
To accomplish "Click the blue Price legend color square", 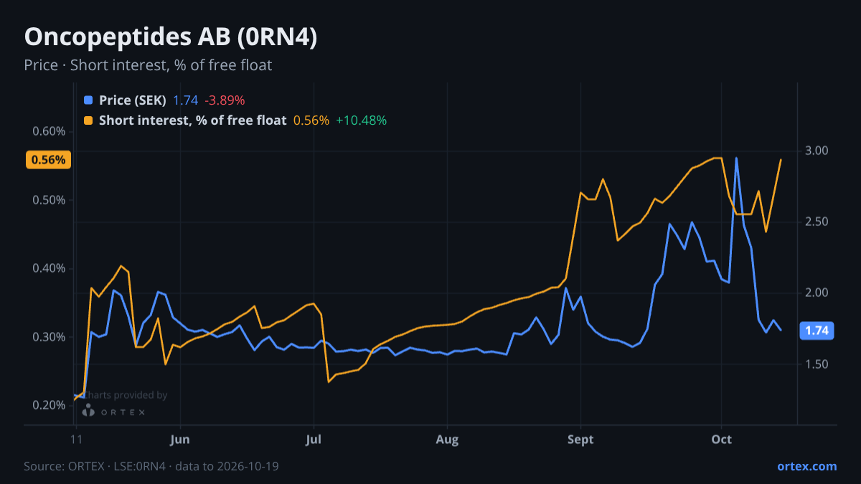I will (88, 100).
